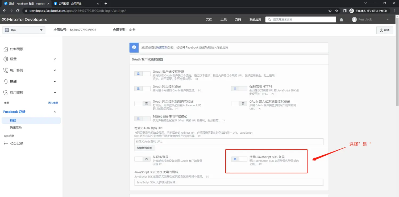Image resolution: width=399 pixels, height=197 pixels.
Task: Click the Meta for Developers logo
Action: coord(24,20)
